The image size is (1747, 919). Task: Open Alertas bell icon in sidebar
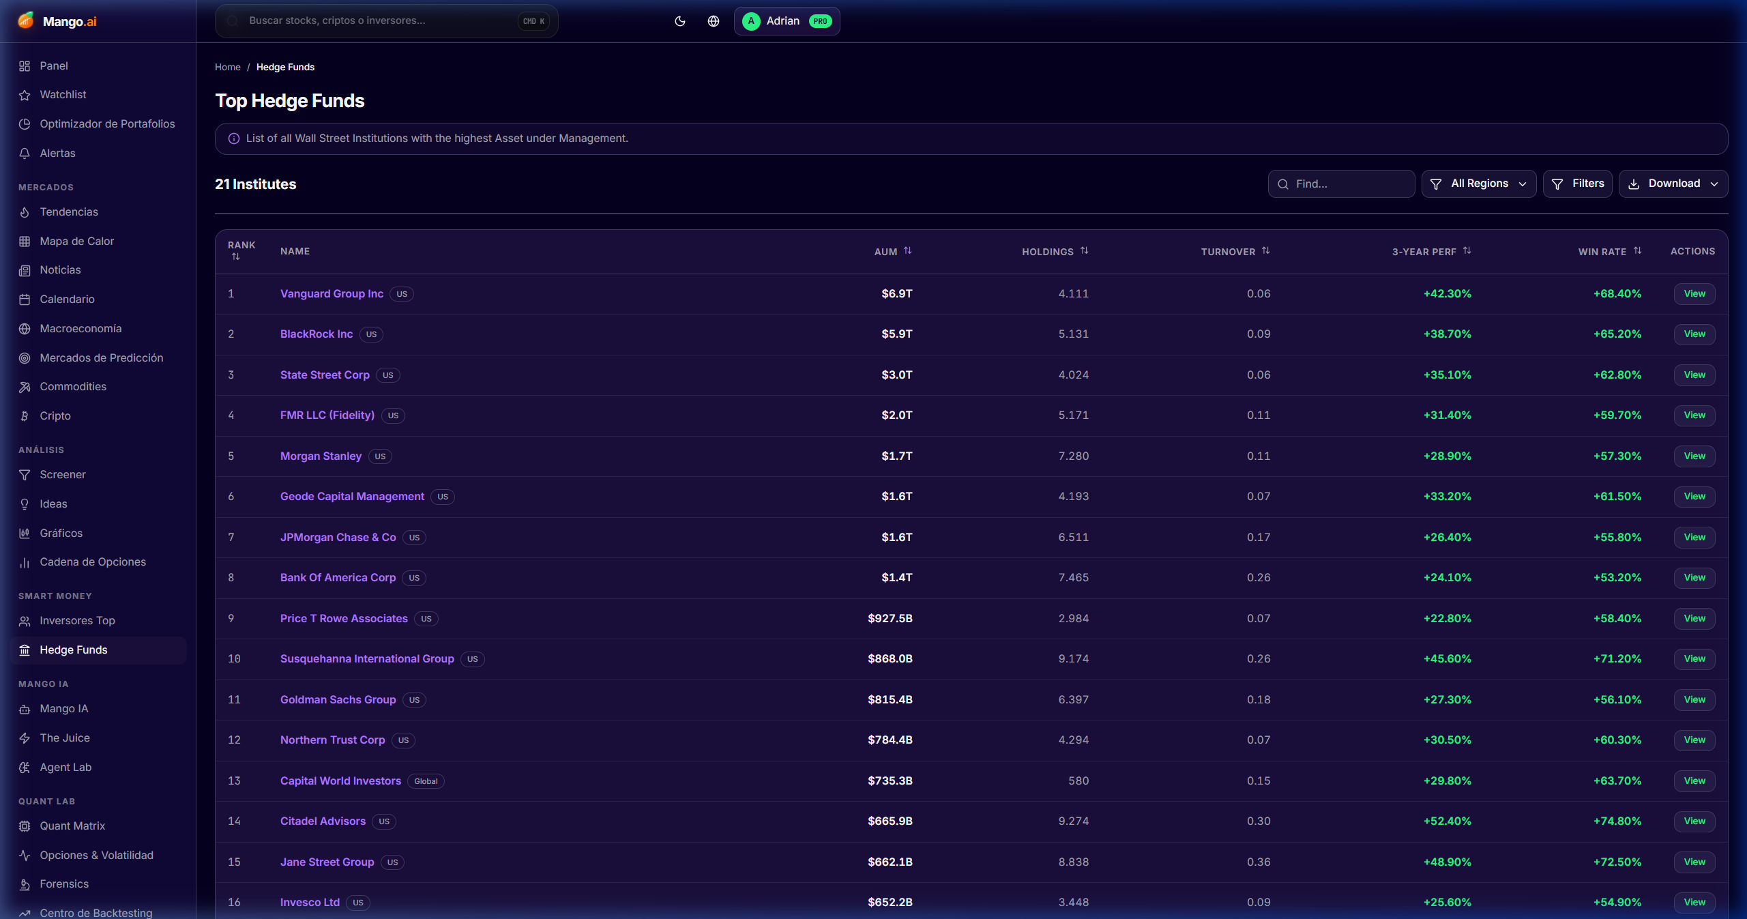pos(25,154)
